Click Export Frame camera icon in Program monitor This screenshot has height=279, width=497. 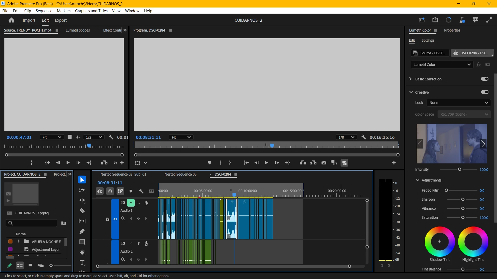coord(324,163)
